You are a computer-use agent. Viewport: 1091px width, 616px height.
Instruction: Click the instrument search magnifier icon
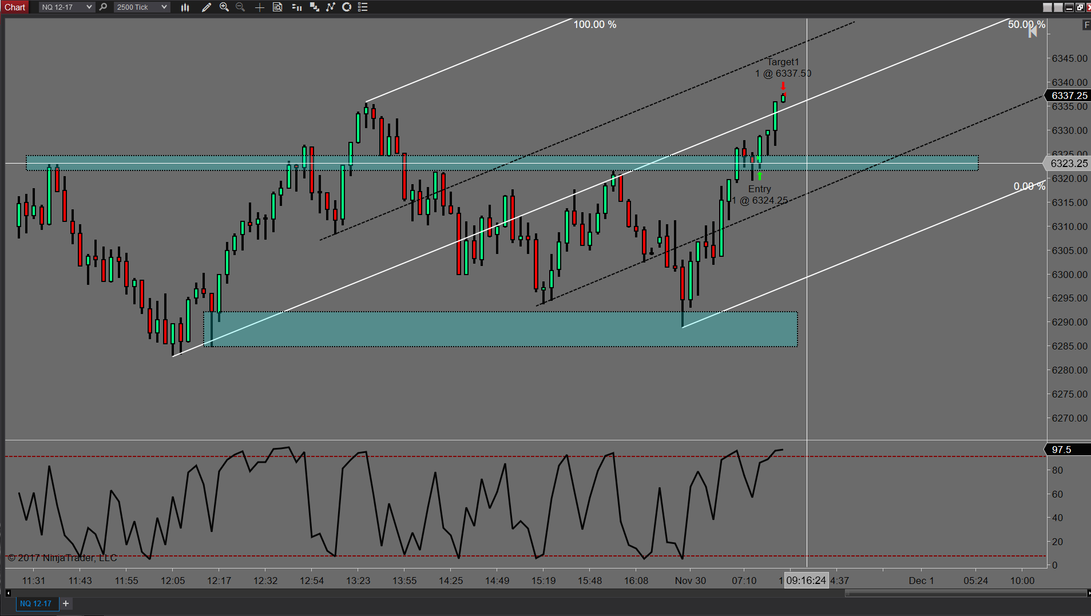(103, 7)
